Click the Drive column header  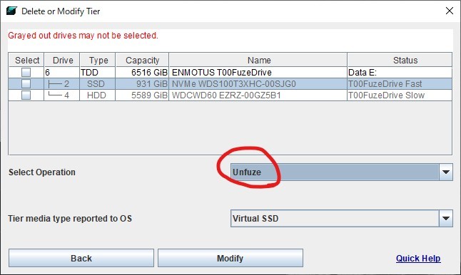(x=62, y=60)
